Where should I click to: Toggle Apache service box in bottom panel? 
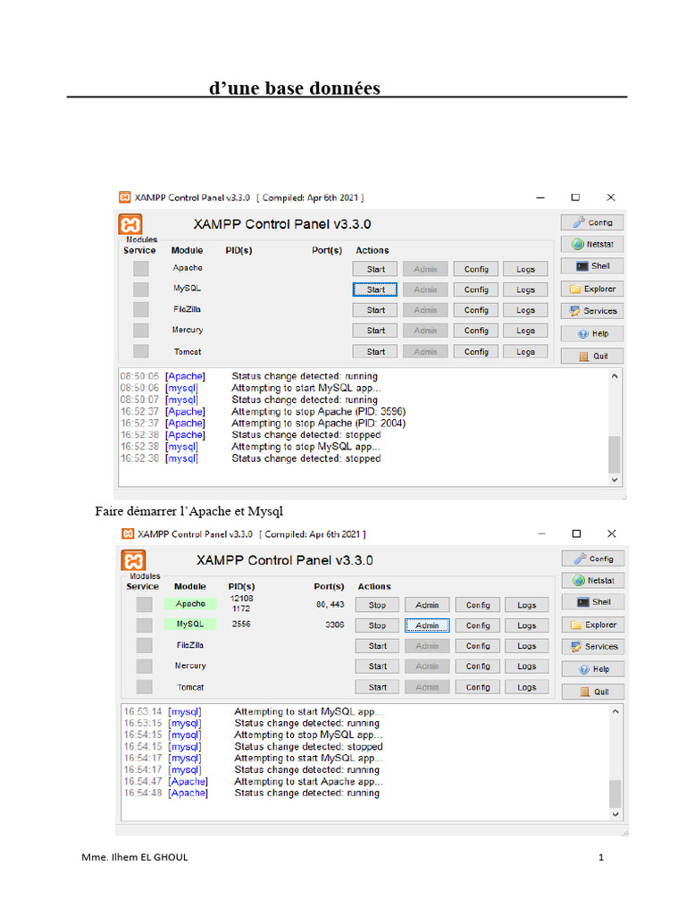pos(144,605)
